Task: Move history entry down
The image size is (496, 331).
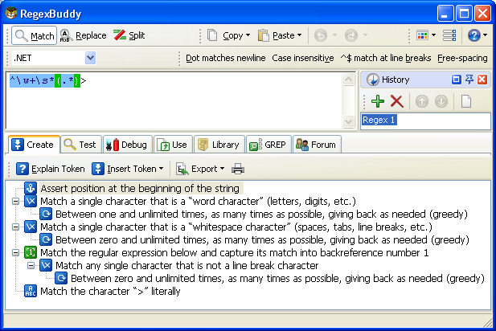Action: (x=441, y=101)
